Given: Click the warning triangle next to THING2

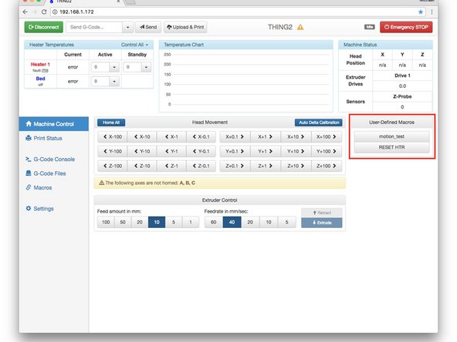Looking at the screenshot, I should coord(300,27).
